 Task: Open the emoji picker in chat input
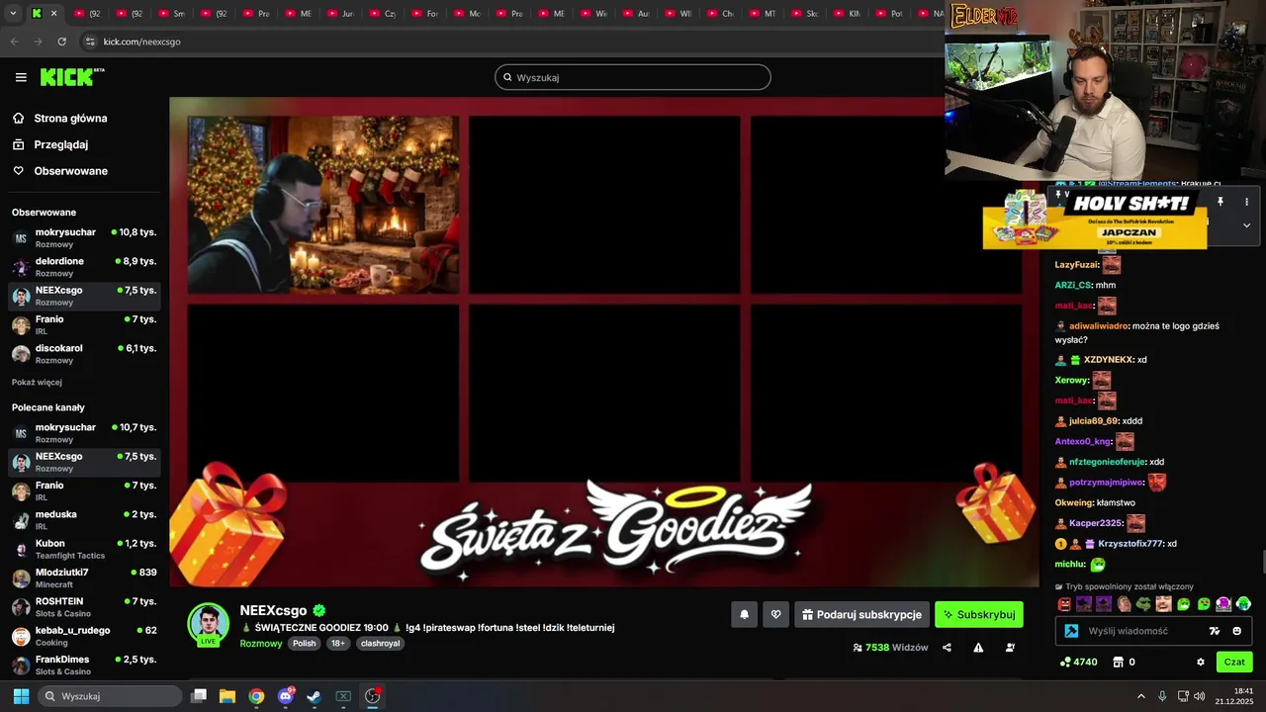click(x=1236, y=631)
